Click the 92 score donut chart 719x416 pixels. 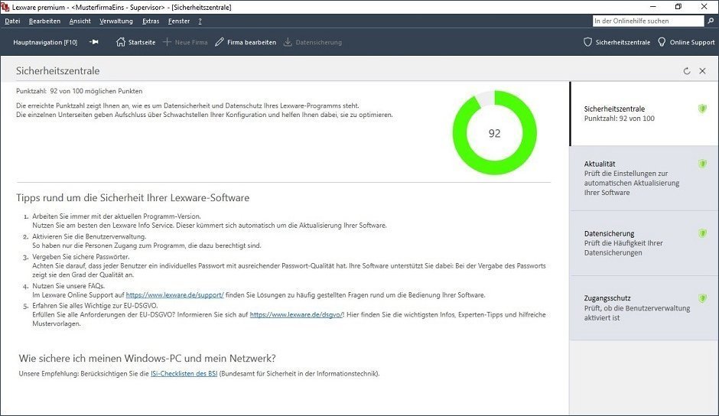point(494,133)
